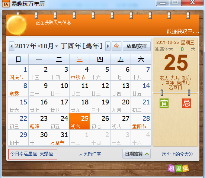This screenshot has width=205, height=178.
Task: Open the month dropdown next to 10月
Action: [57, 46]
